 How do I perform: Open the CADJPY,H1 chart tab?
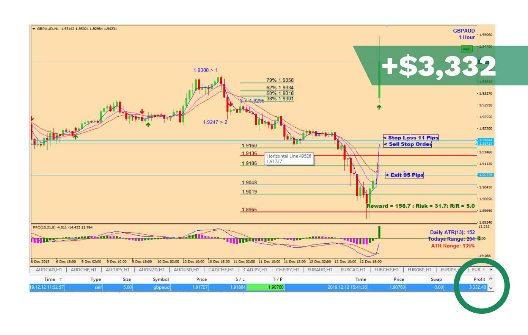(x=255, y=270)
